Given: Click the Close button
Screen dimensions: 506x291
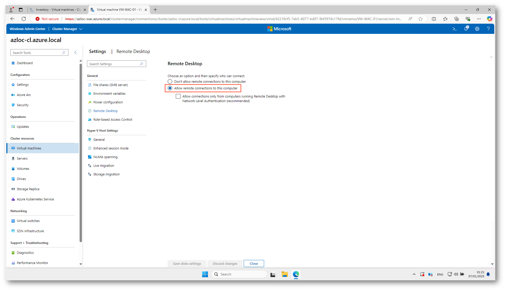Looking at the screenshot, I should (254, 264).
